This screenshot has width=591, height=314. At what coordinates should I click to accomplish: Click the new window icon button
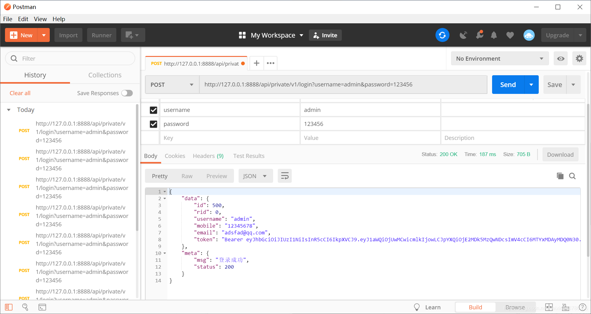[x=133, y=35]
